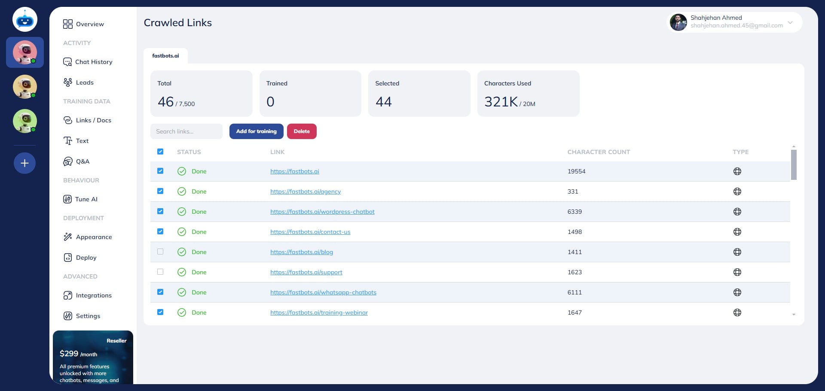Click the scroll up arrow of links table
Viewport: 825px width, 391px height.
794,147
